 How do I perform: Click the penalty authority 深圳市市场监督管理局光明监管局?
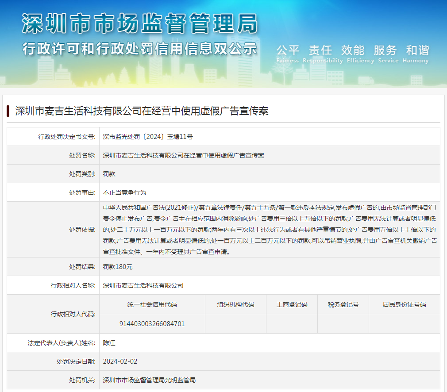149,380
